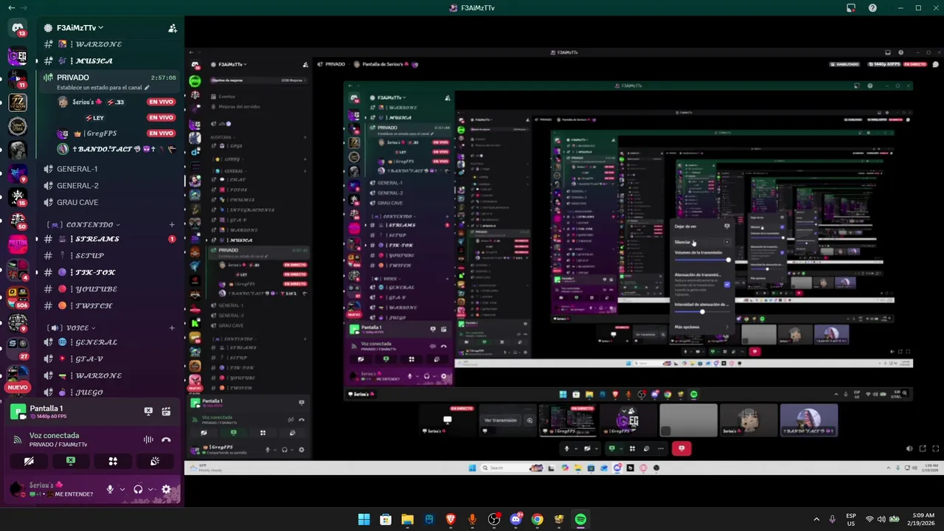Image resolution: width=944 pixels, height=531 pixels.
Task: Turn on camera in voice panel
Action: pos(29,461)
